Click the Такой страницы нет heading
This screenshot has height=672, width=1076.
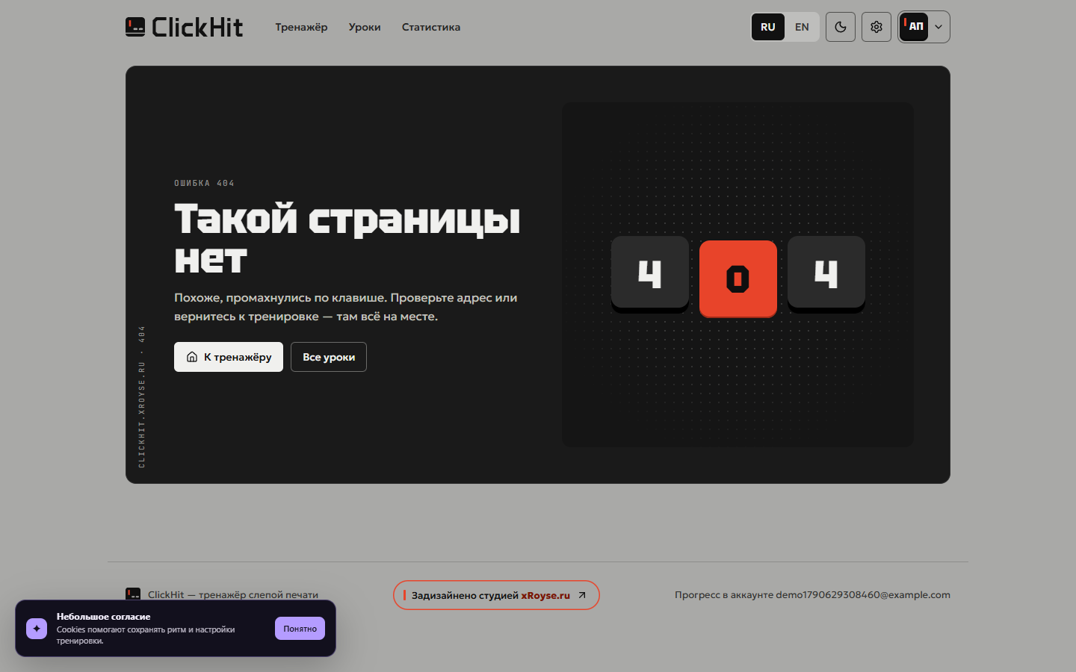[x=347, y=239]
